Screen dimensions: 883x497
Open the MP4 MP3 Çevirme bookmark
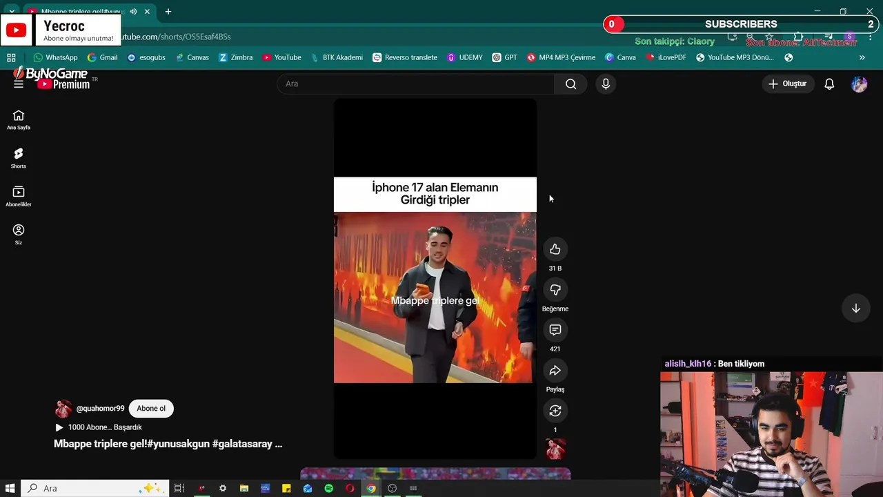(561, 57)
